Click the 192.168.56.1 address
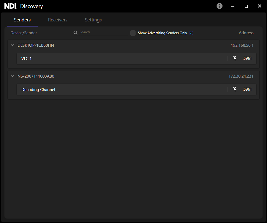 click(242, 45)
